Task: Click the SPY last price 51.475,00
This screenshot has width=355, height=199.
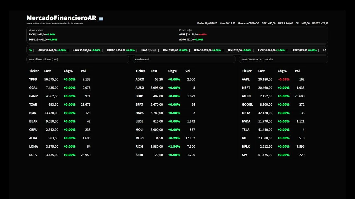Action: tap(265, 155)
